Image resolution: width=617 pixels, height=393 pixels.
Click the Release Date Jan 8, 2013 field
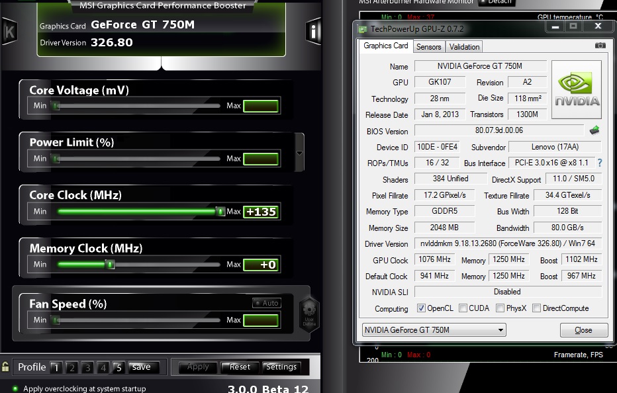point(440,114)
